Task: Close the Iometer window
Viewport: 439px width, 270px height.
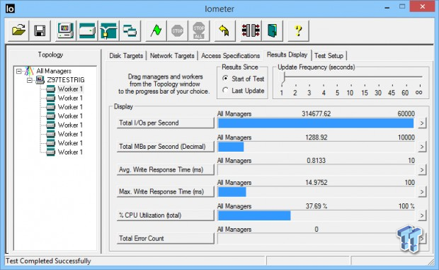Action: click(423, 6)
